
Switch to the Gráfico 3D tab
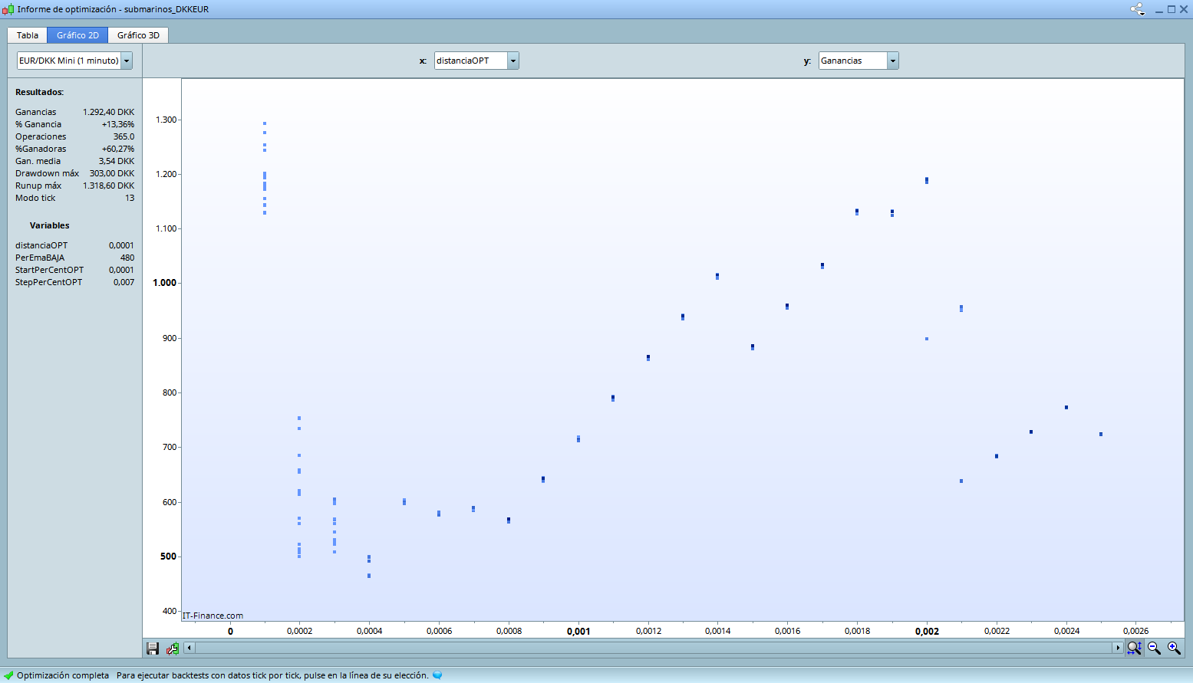click(138, 35)
